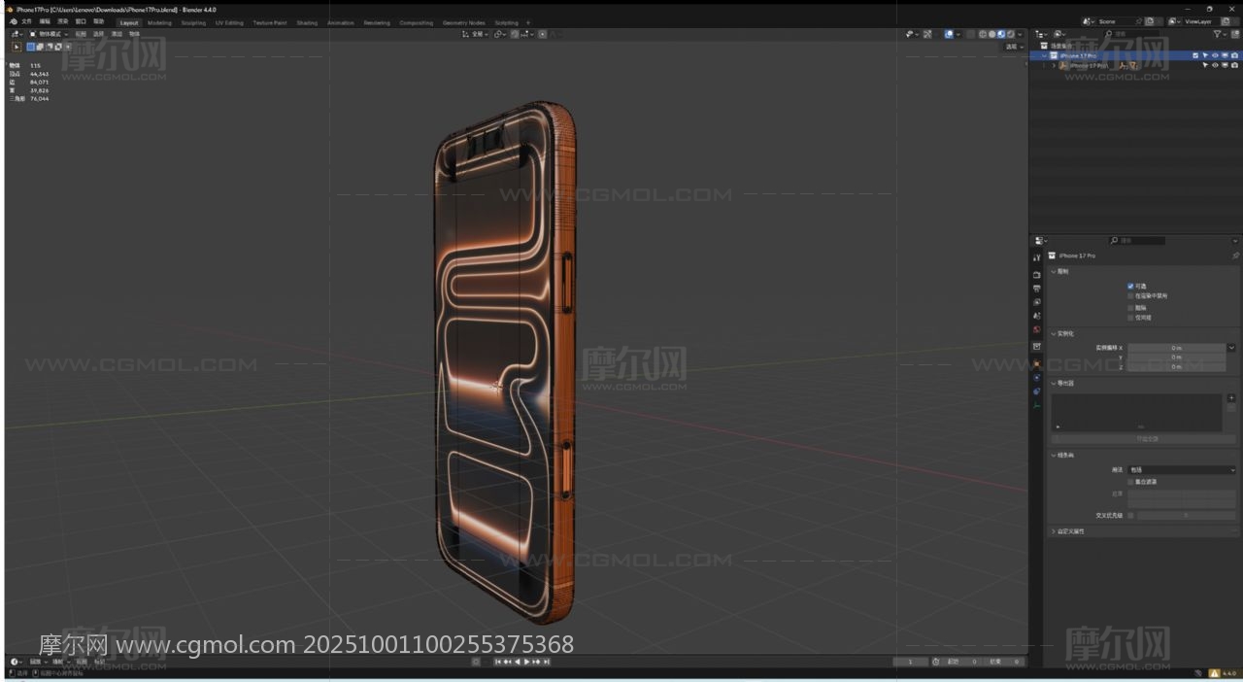Play the animation in the timeline

coord(527,662)
